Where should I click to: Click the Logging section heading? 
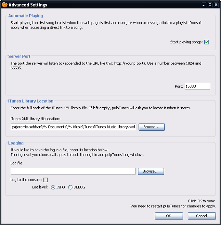[x=16, y=143]
